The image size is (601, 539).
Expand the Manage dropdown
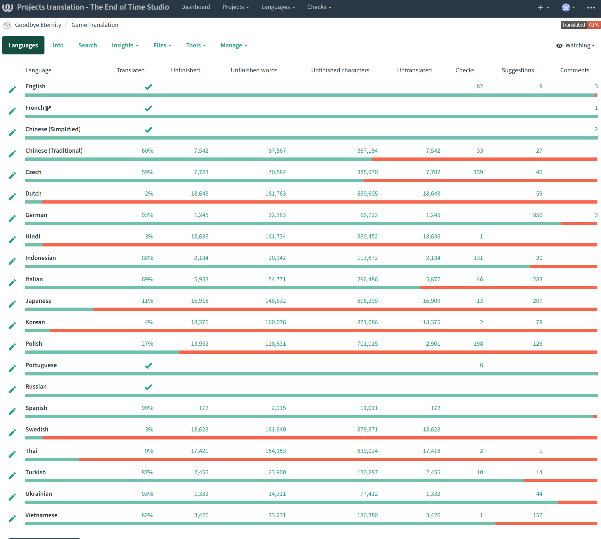(234, 45)
